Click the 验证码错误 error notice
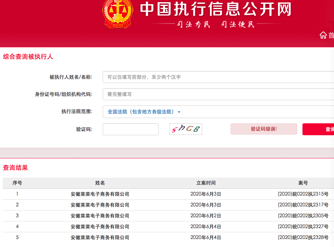The height and width of the screenshot is (247, 334). coord(264,129)
